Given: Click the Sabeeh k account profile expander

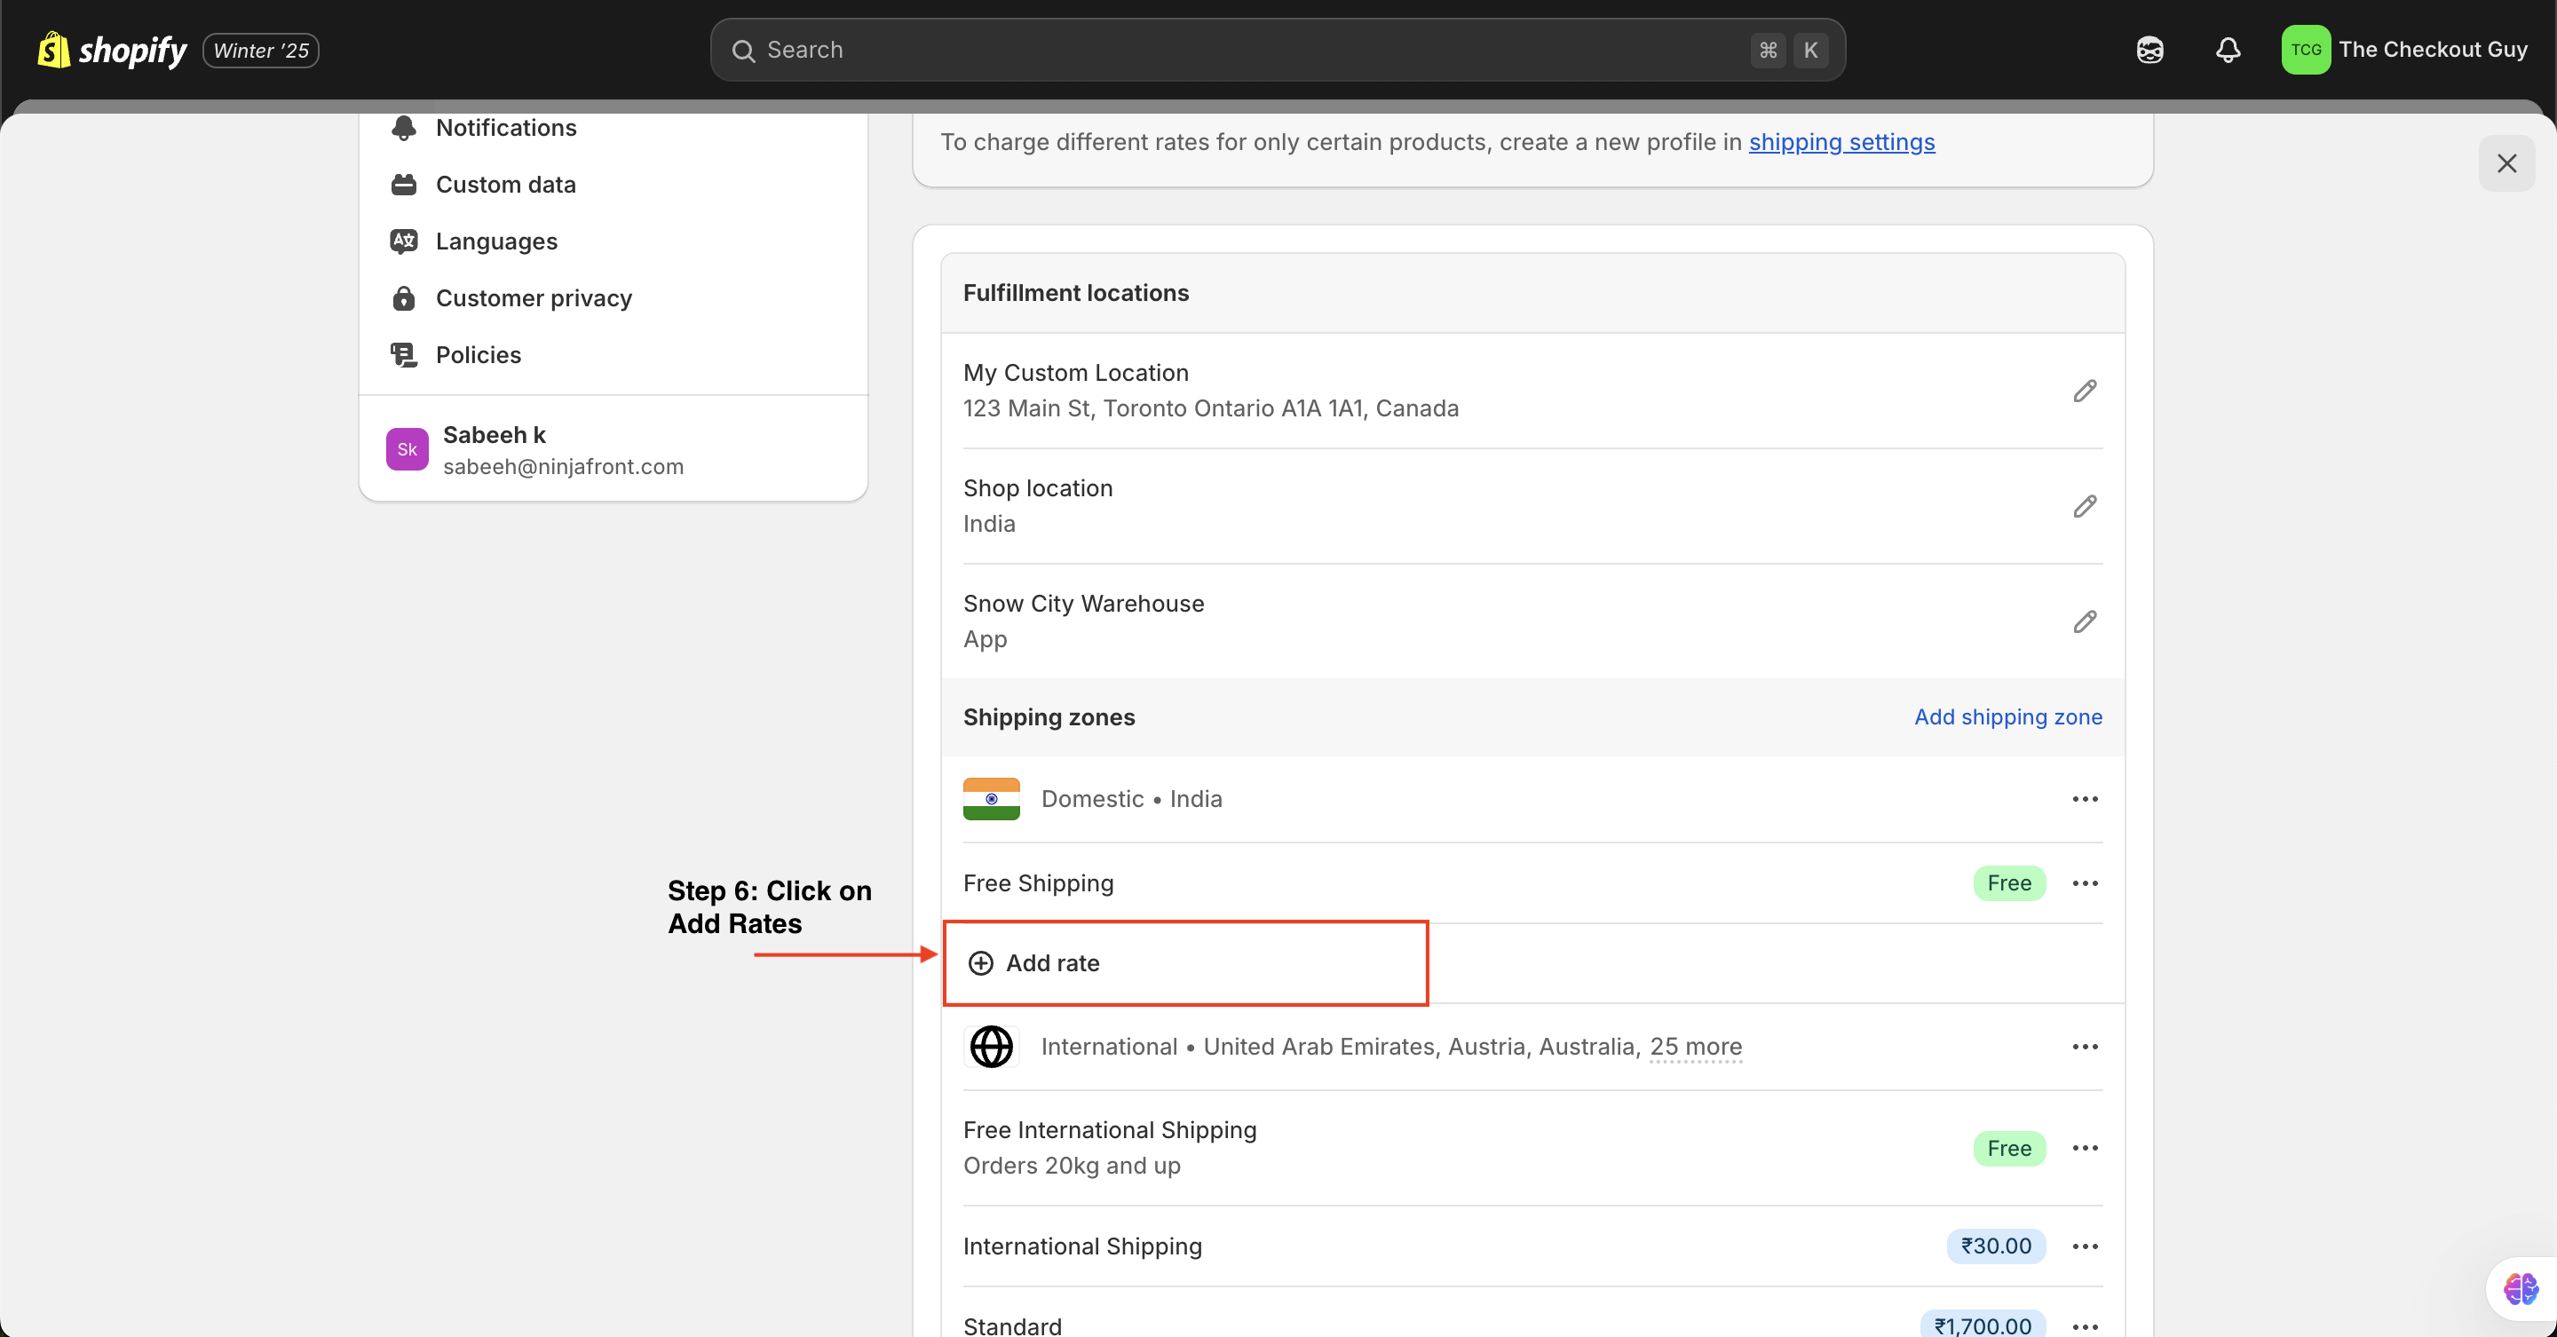Looking at the screenshot, I should pos(614,449).
